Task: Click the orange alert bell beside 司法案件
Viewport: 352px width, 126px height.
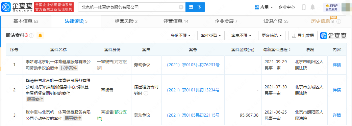Action: (40, 36)
